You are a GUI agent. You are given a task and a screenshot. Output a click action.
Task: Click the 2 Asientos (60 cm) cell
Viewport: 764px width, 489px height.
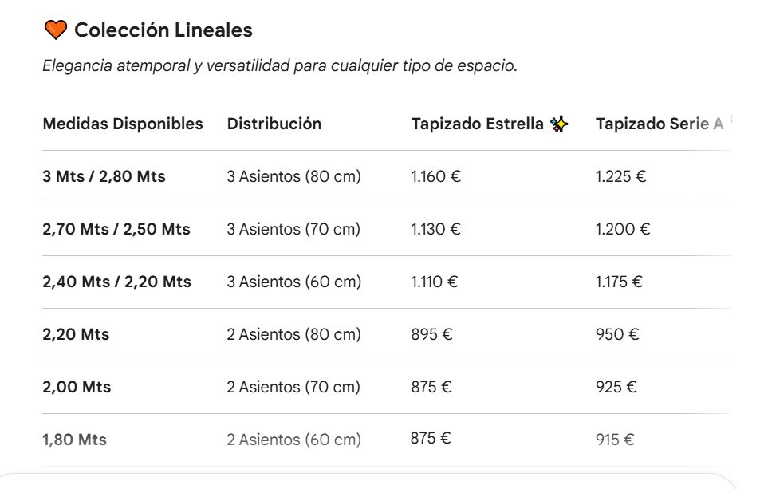[293, 440]
